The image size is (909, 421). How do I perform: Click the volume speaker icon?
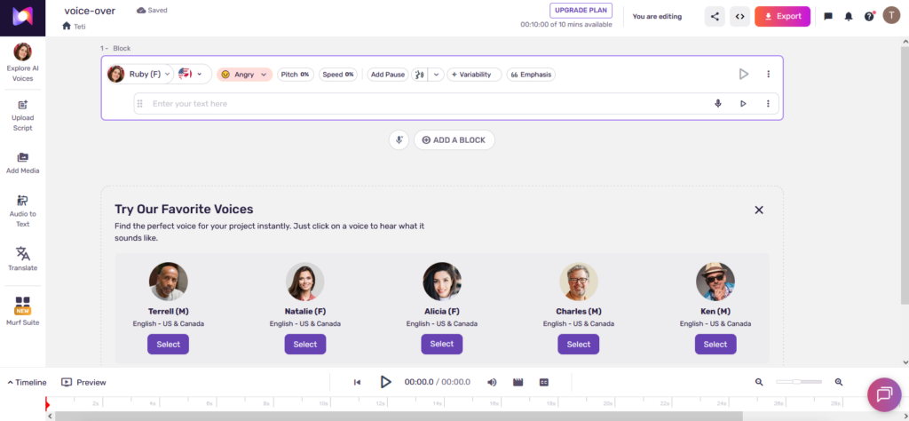coord(492,382)
